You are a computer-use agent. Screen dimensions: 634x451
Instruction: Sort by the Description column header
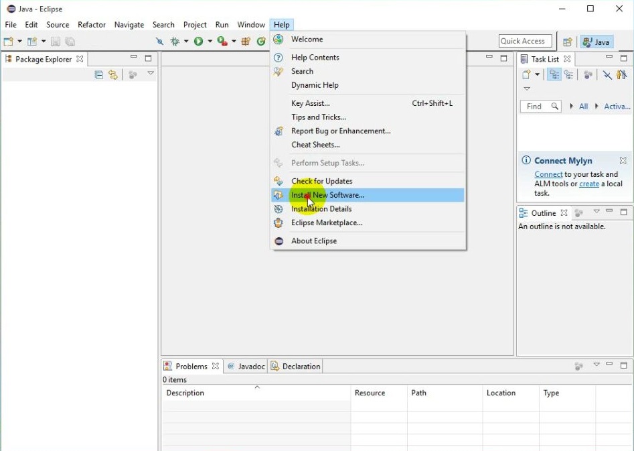256,393
